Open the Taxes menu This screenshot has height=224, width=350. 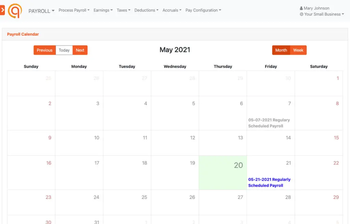(x=123, y=10)
